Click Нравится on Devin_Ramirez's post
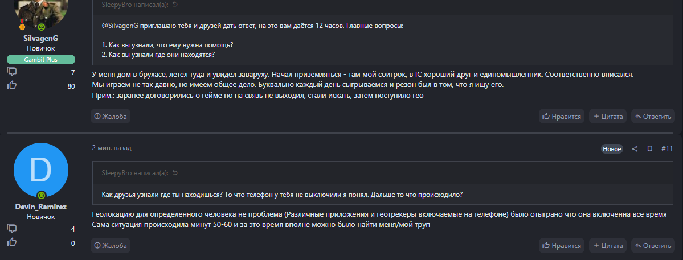Image resolution: width=683 pixels, height=260 pixels. click(562, 245)
